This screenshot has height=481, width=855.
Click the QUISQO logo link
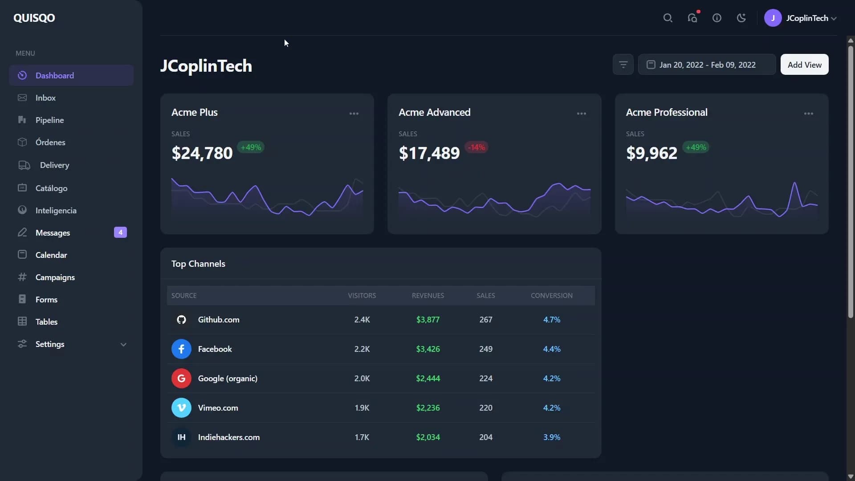click(34, 18)
